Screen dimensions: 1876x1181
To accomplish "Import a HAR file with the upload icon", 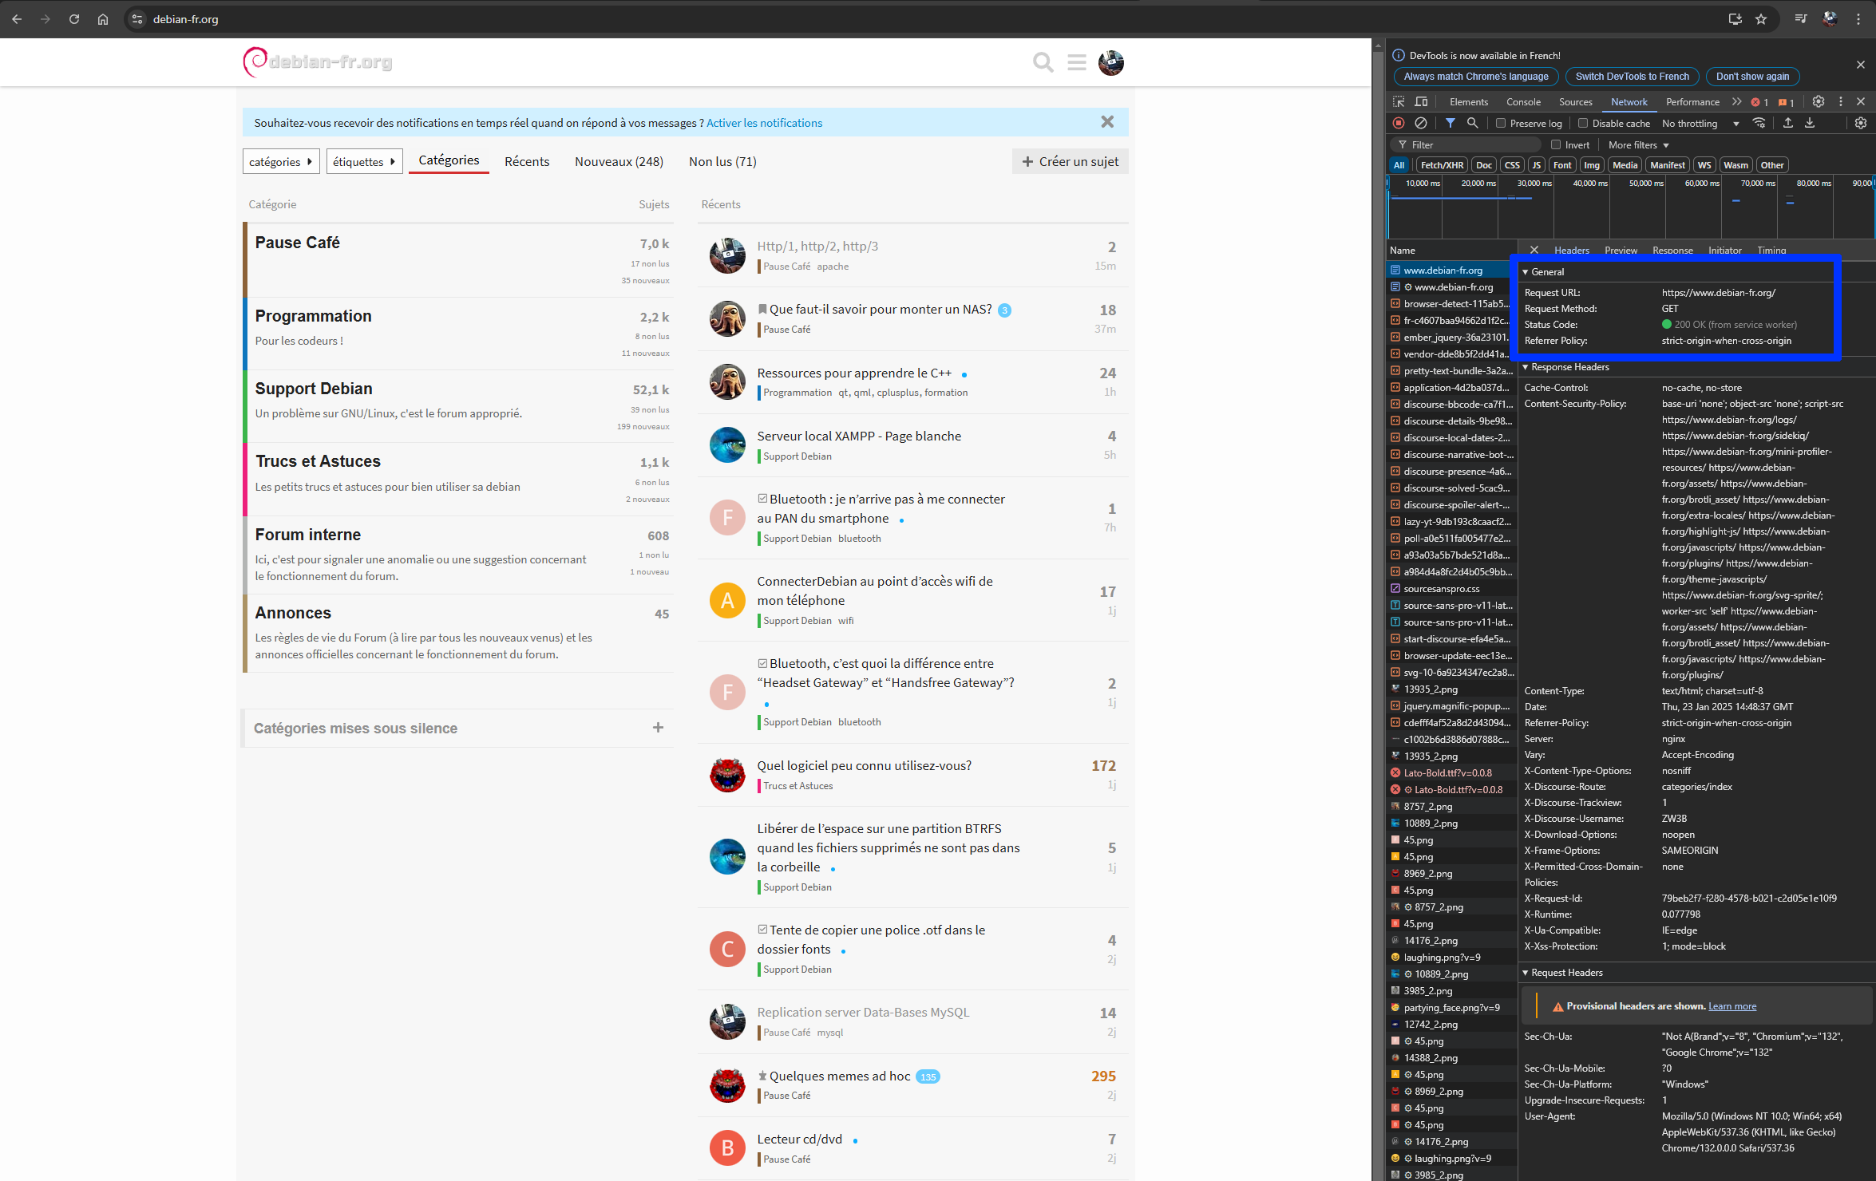I will click(x=1788, y=123).
